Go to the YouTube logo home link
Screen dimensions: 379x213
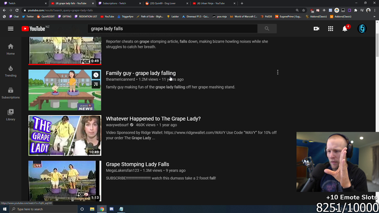[33, 28]
